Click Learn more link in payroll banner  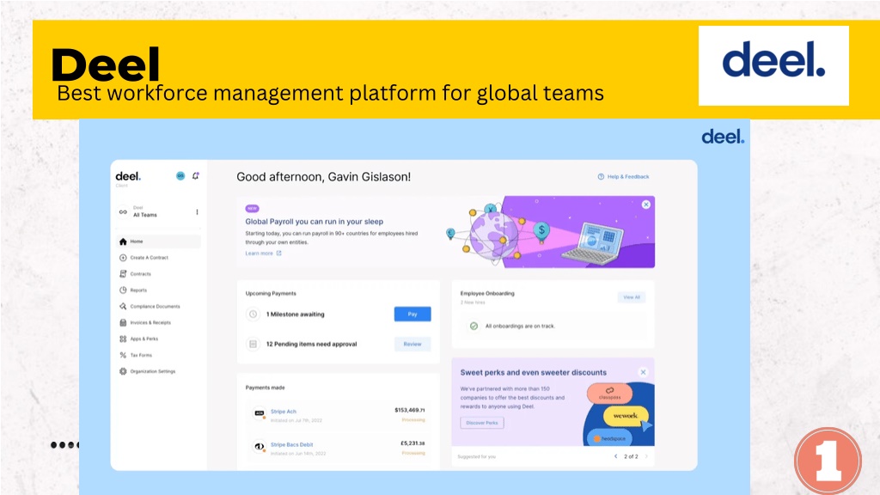coord(263,254)
